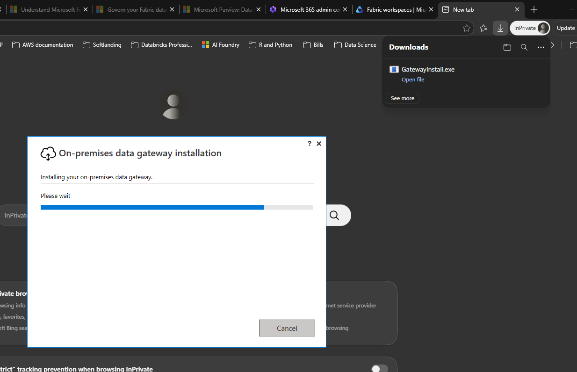Screen dimensions: 577x372
Task: Switch to Govern your Fabric data tab
Action: coord(136,9)
